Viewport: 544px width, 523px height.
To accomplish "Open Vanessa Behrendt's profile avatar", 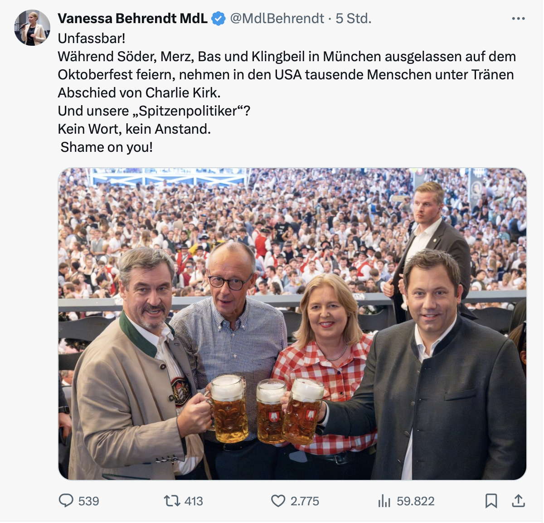I will point(32,28).
